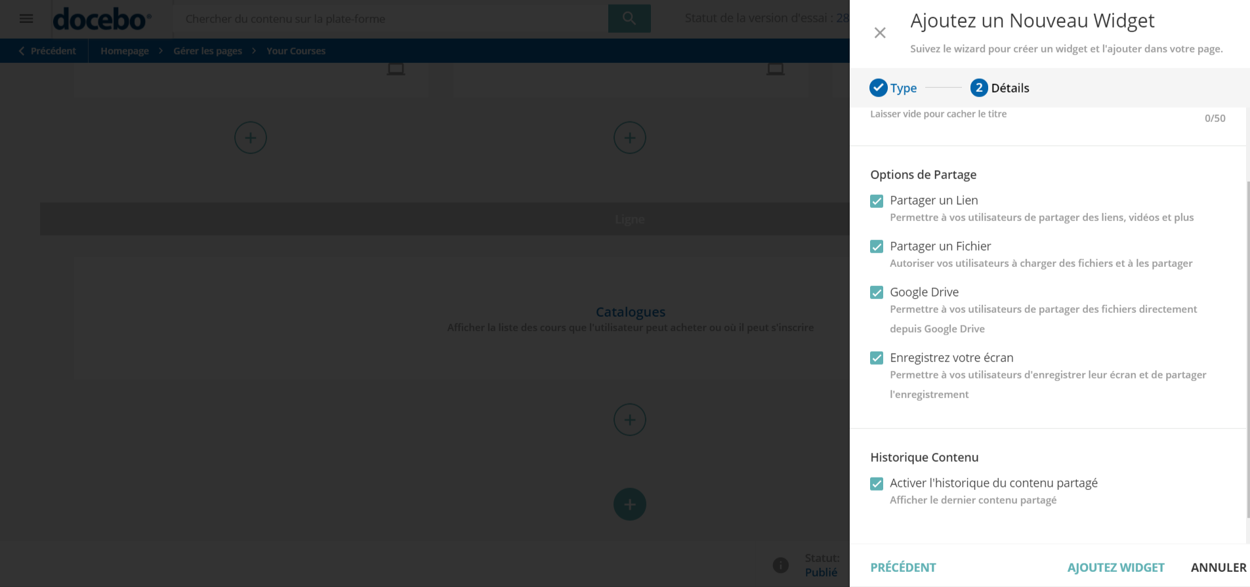
Task: Click AJOUTEZ WIDGET button
Action: [1115, 567]
